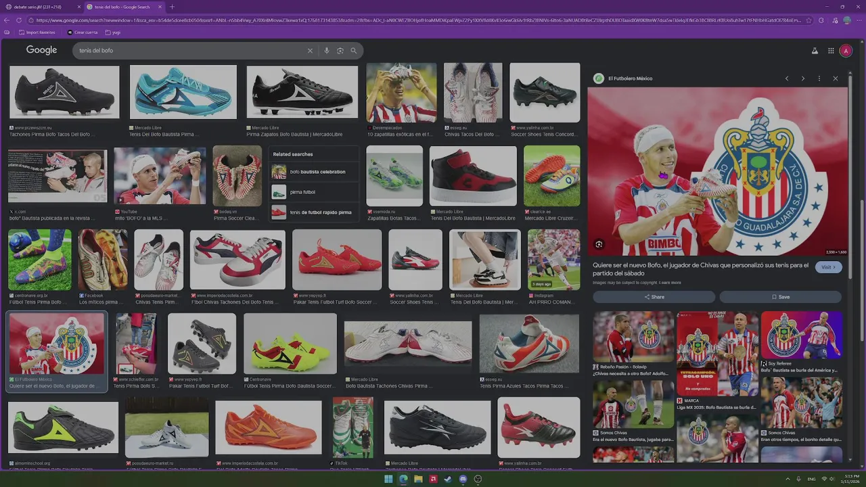Reload the page
Image resolution: width=866 pixels, height=487 pixels.
tap(19, 20)
